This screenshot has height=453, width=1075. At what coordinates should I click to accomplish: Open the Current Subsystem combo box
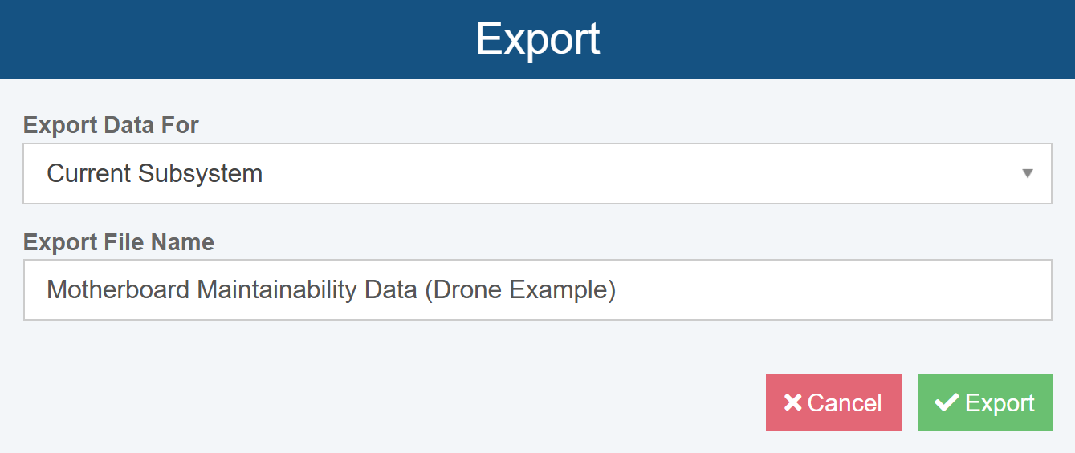536,173
